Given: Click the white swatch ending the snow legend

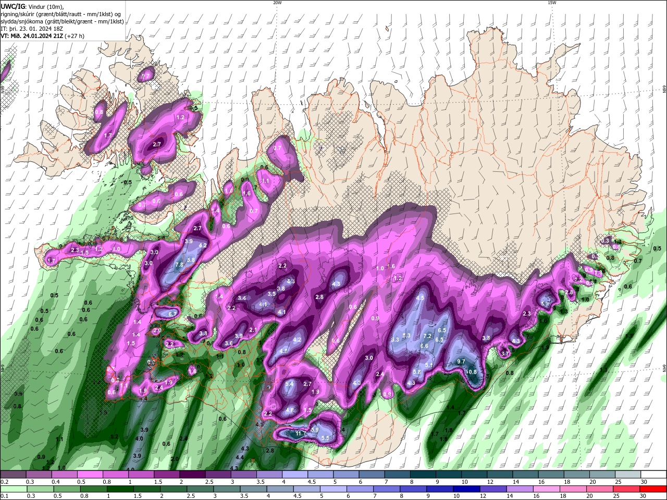Looking at the screenshot, I should (653, 474).
